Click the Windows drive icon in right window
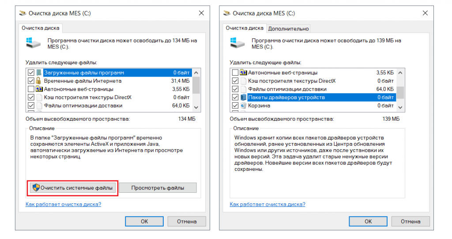452x239 pixels. [237, 43]
